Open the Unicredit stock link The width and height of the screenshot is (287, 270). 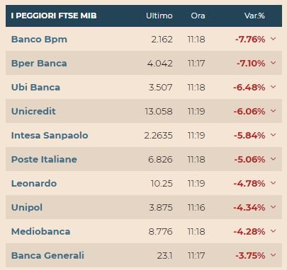(33, 111)
